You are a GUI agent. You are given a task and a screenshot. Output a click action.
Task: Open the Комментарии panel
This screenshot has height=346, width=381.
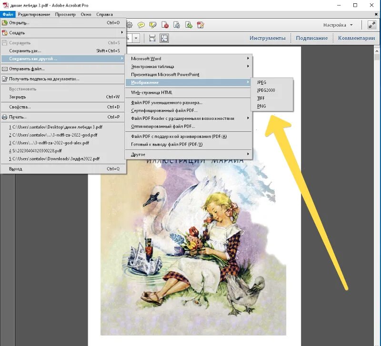click(356, 38)
